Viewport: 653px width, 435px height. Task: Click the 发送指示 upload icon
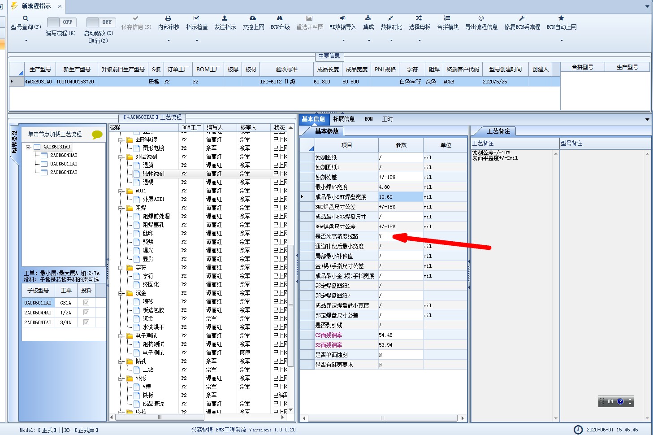point(225,18)
